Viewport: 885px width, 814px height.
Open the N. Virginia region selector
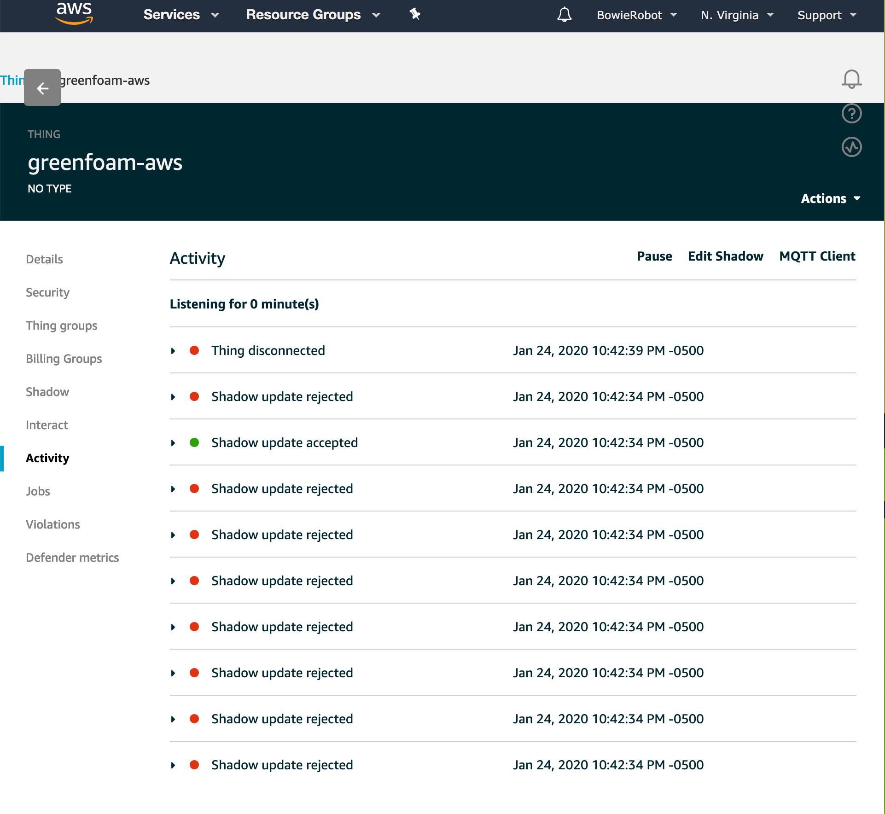click(737, 15)
